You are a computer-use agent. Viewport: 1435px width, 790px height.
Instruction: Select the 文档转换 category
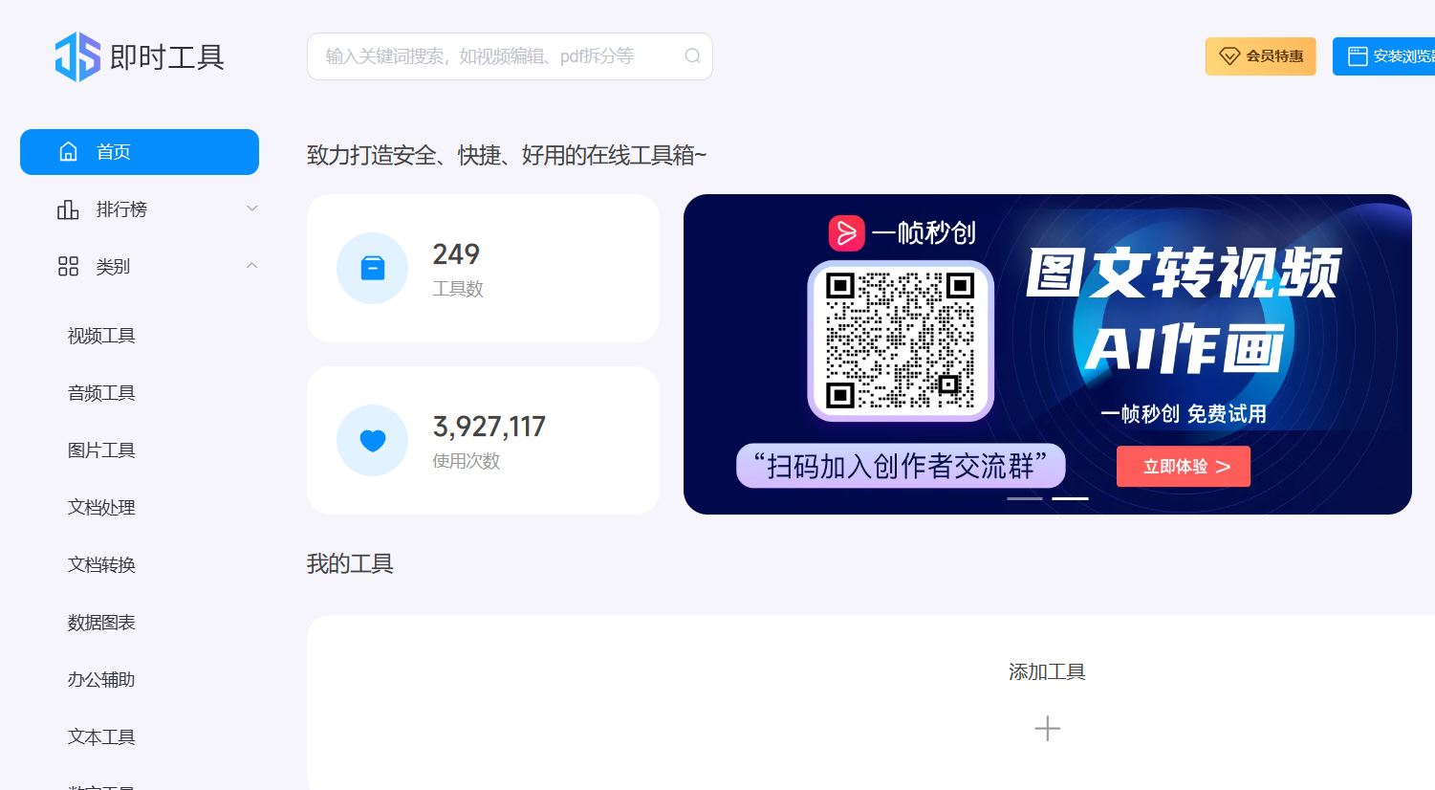click(100, 565)
